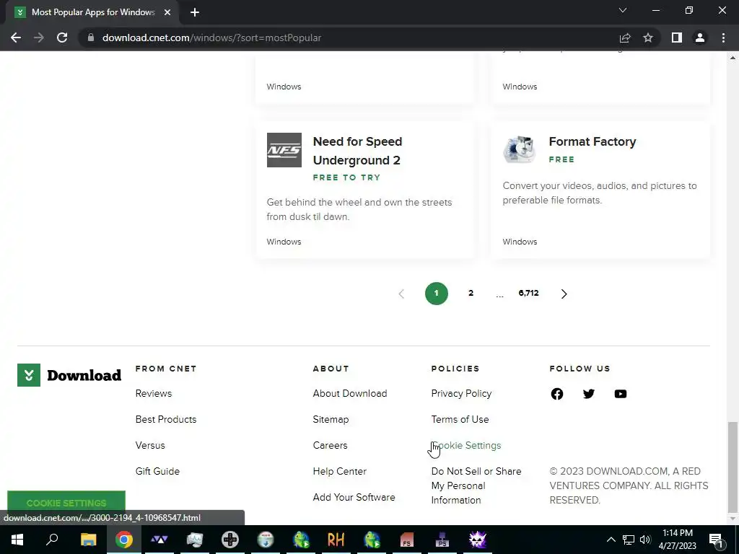
Task: Open the tab search dropdown arrow
Action: 623,10
